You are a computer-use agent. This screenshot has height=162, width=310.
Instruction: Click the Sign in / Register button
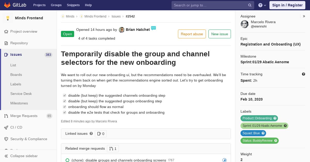click(287, 5)
